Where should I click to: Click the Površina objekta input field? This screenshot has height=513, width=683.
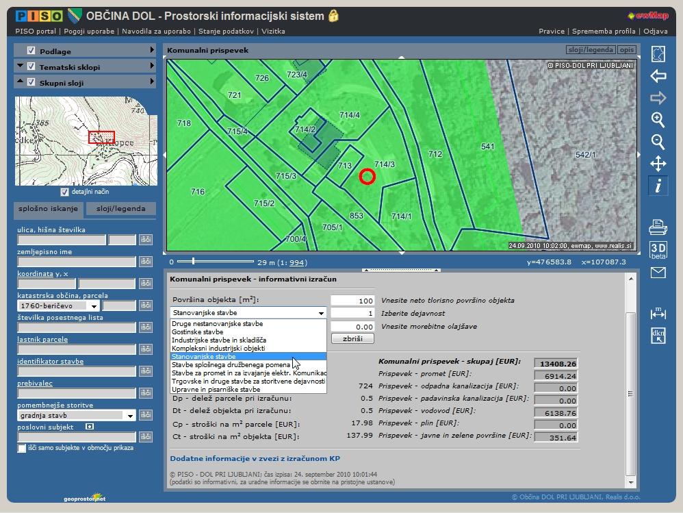pos(352,301)
